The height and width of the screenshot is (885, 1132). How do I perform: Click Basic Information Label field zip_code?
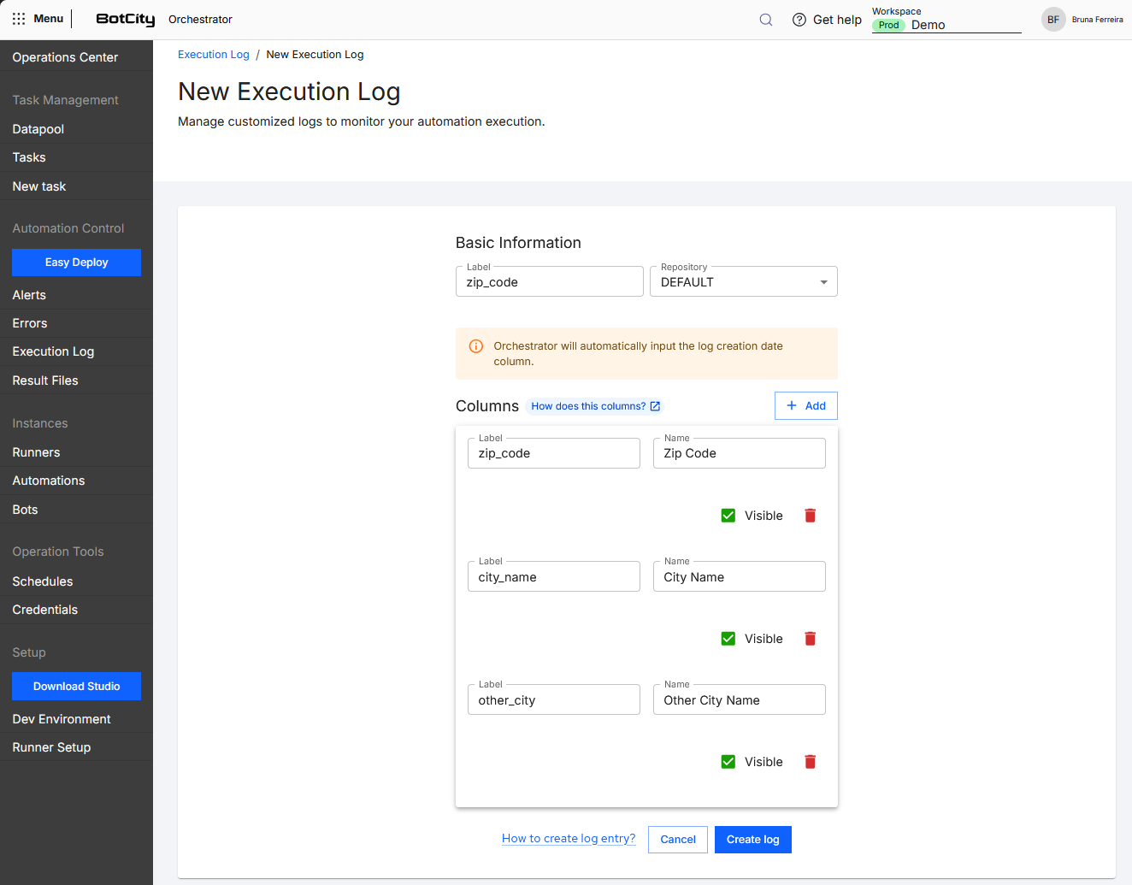coord(549,281)
